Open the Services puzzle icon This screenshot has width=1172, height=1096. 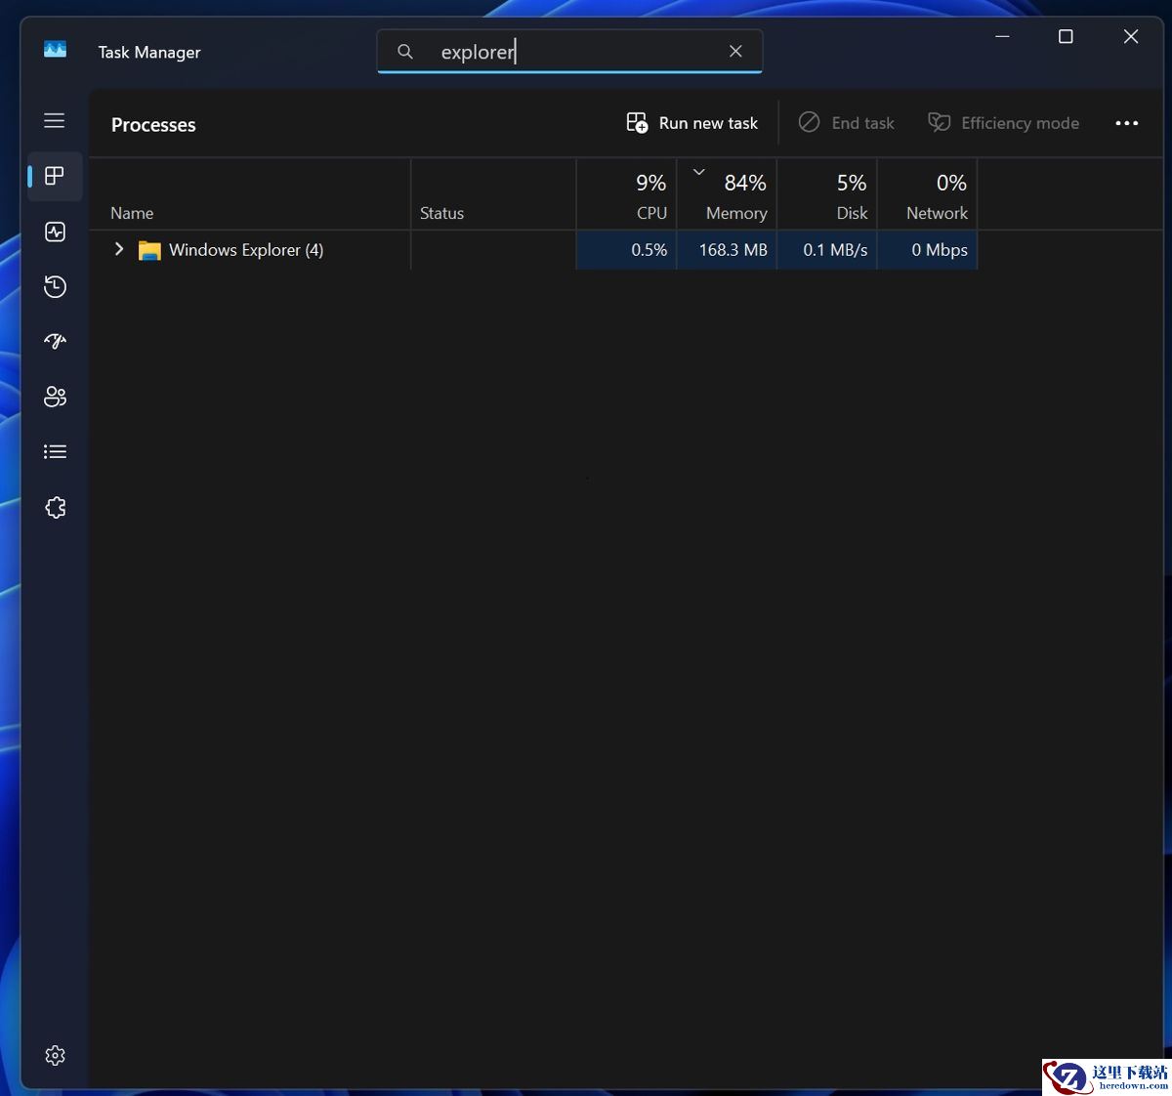55,507
